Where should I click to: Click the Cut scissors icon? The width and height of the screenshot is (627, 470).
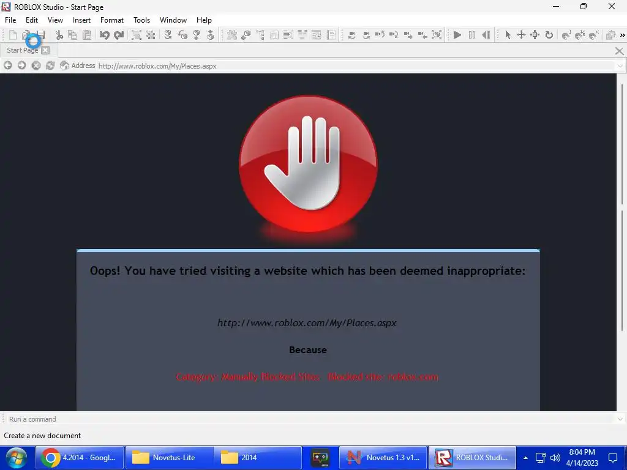[x=59, y=35]
